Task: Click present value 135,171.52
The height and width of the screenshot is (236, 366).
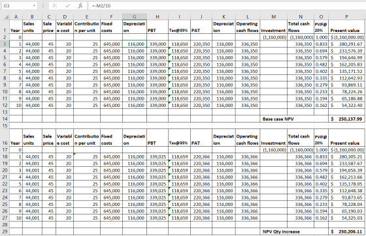Action: click(346, 71)
